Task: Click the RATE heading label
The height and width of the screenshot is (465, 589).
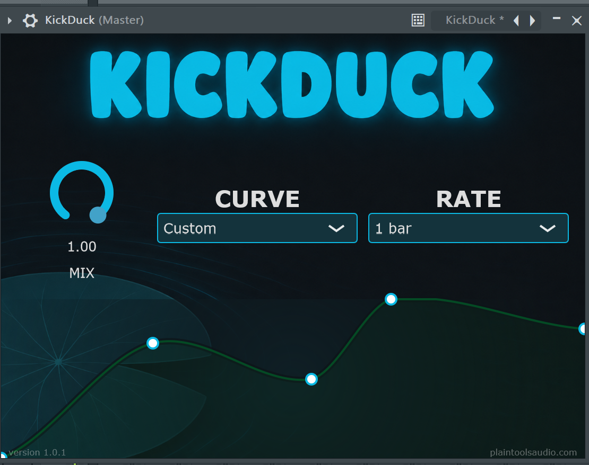Action: pos(469,199)
